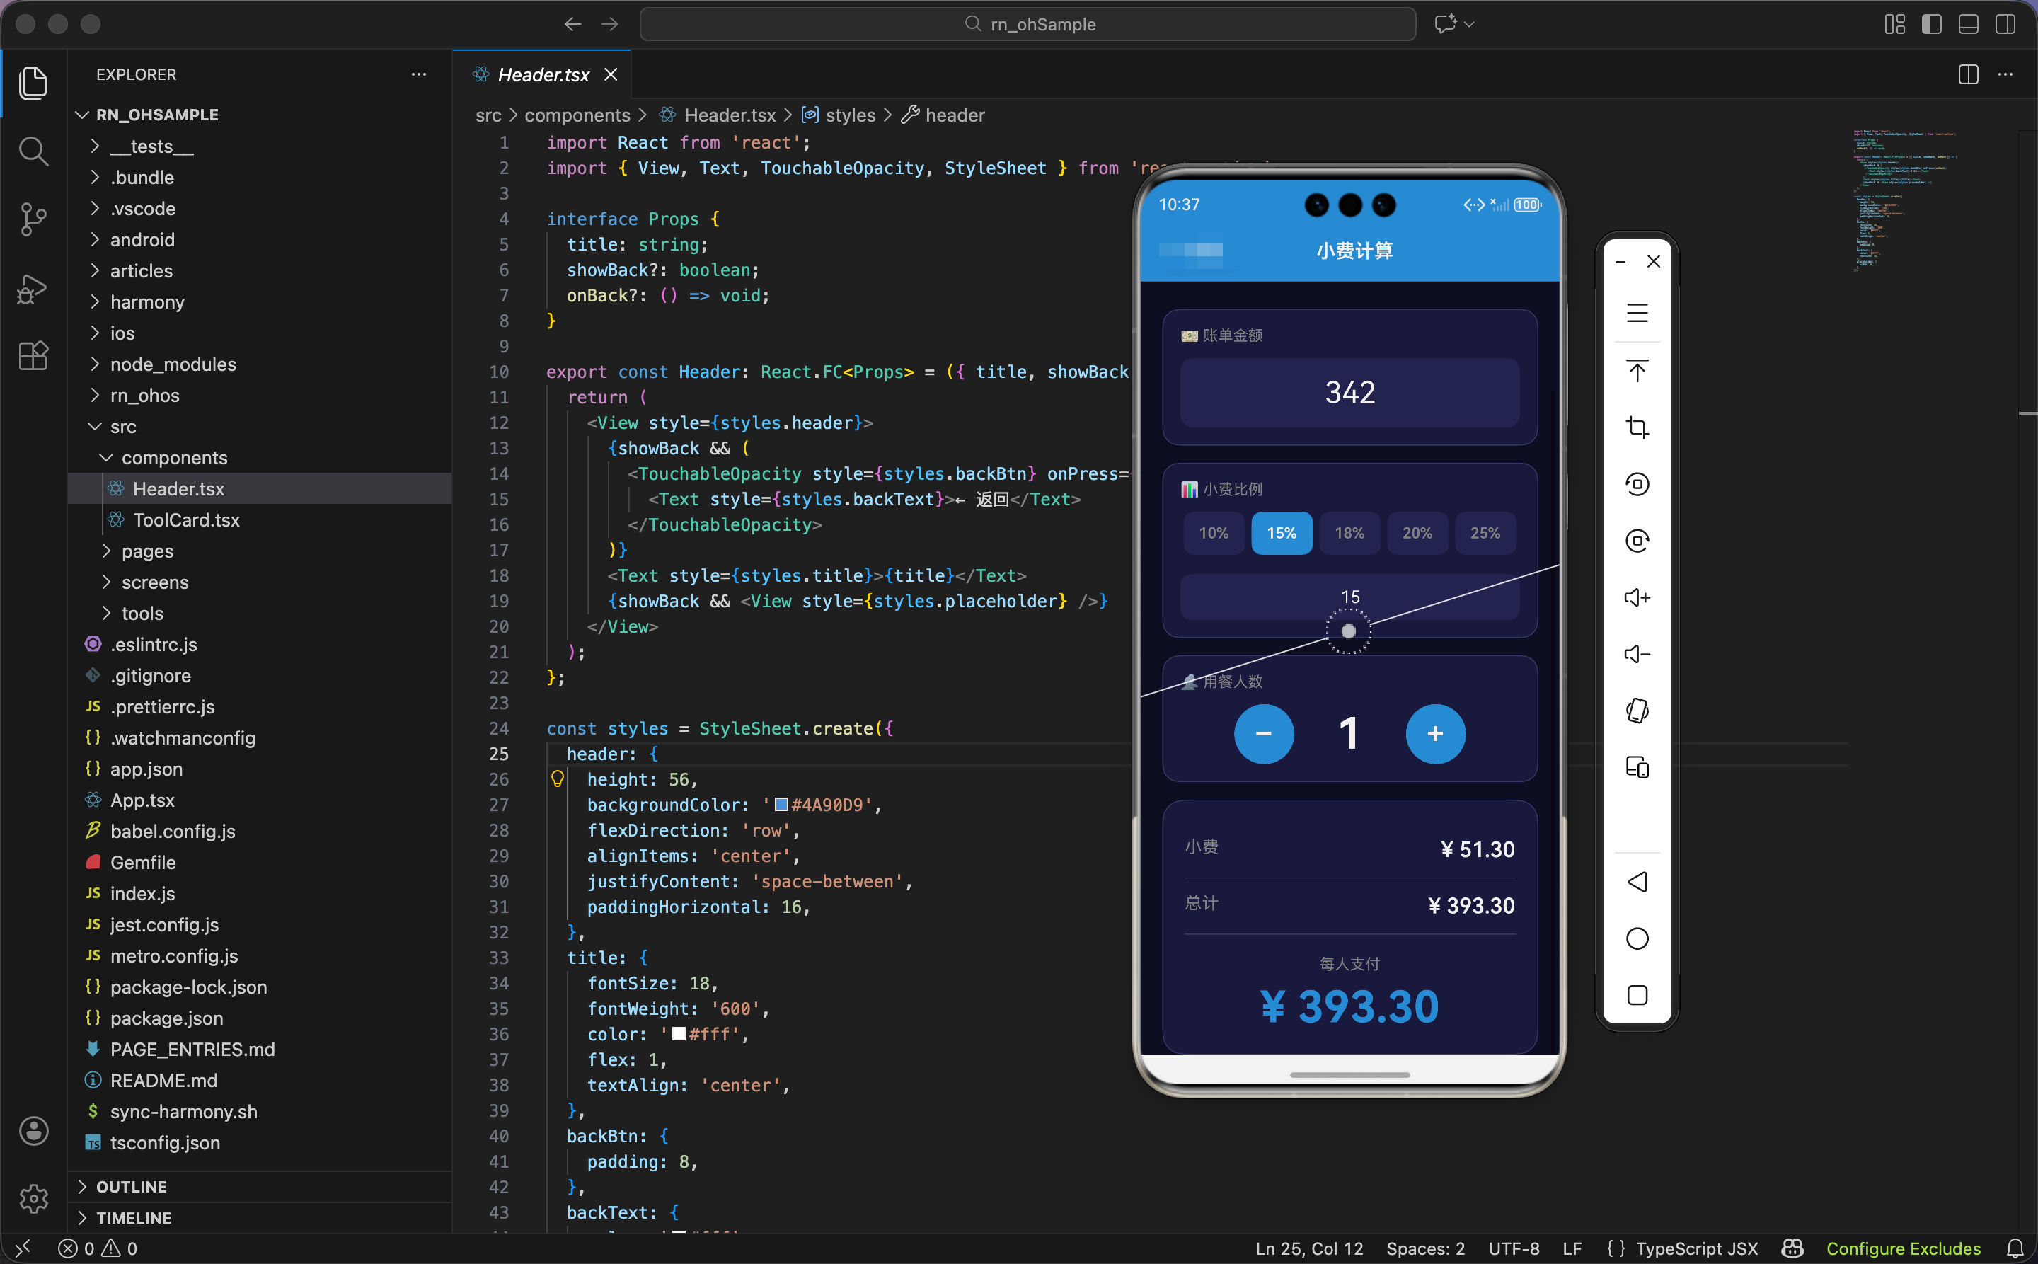Click the emulator pin-to-top arrow icon
Screen dimensions: 2038x1264
[x=1637, y=370]
